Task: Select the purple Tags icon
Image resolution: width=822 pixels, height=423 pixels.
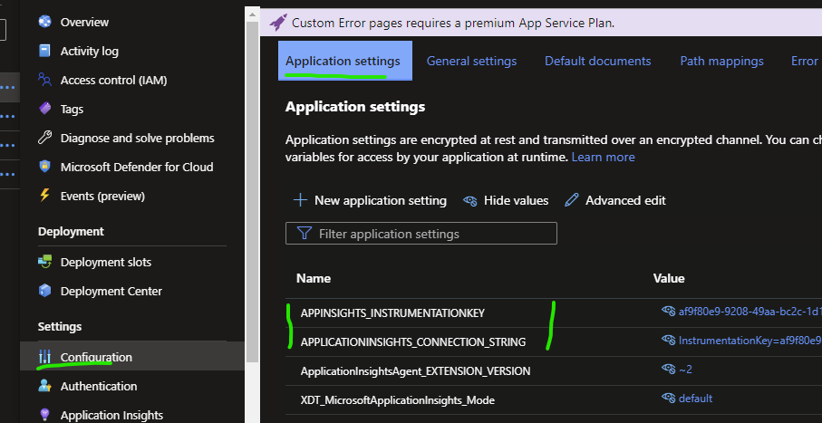Action: (x=44, y=109)
